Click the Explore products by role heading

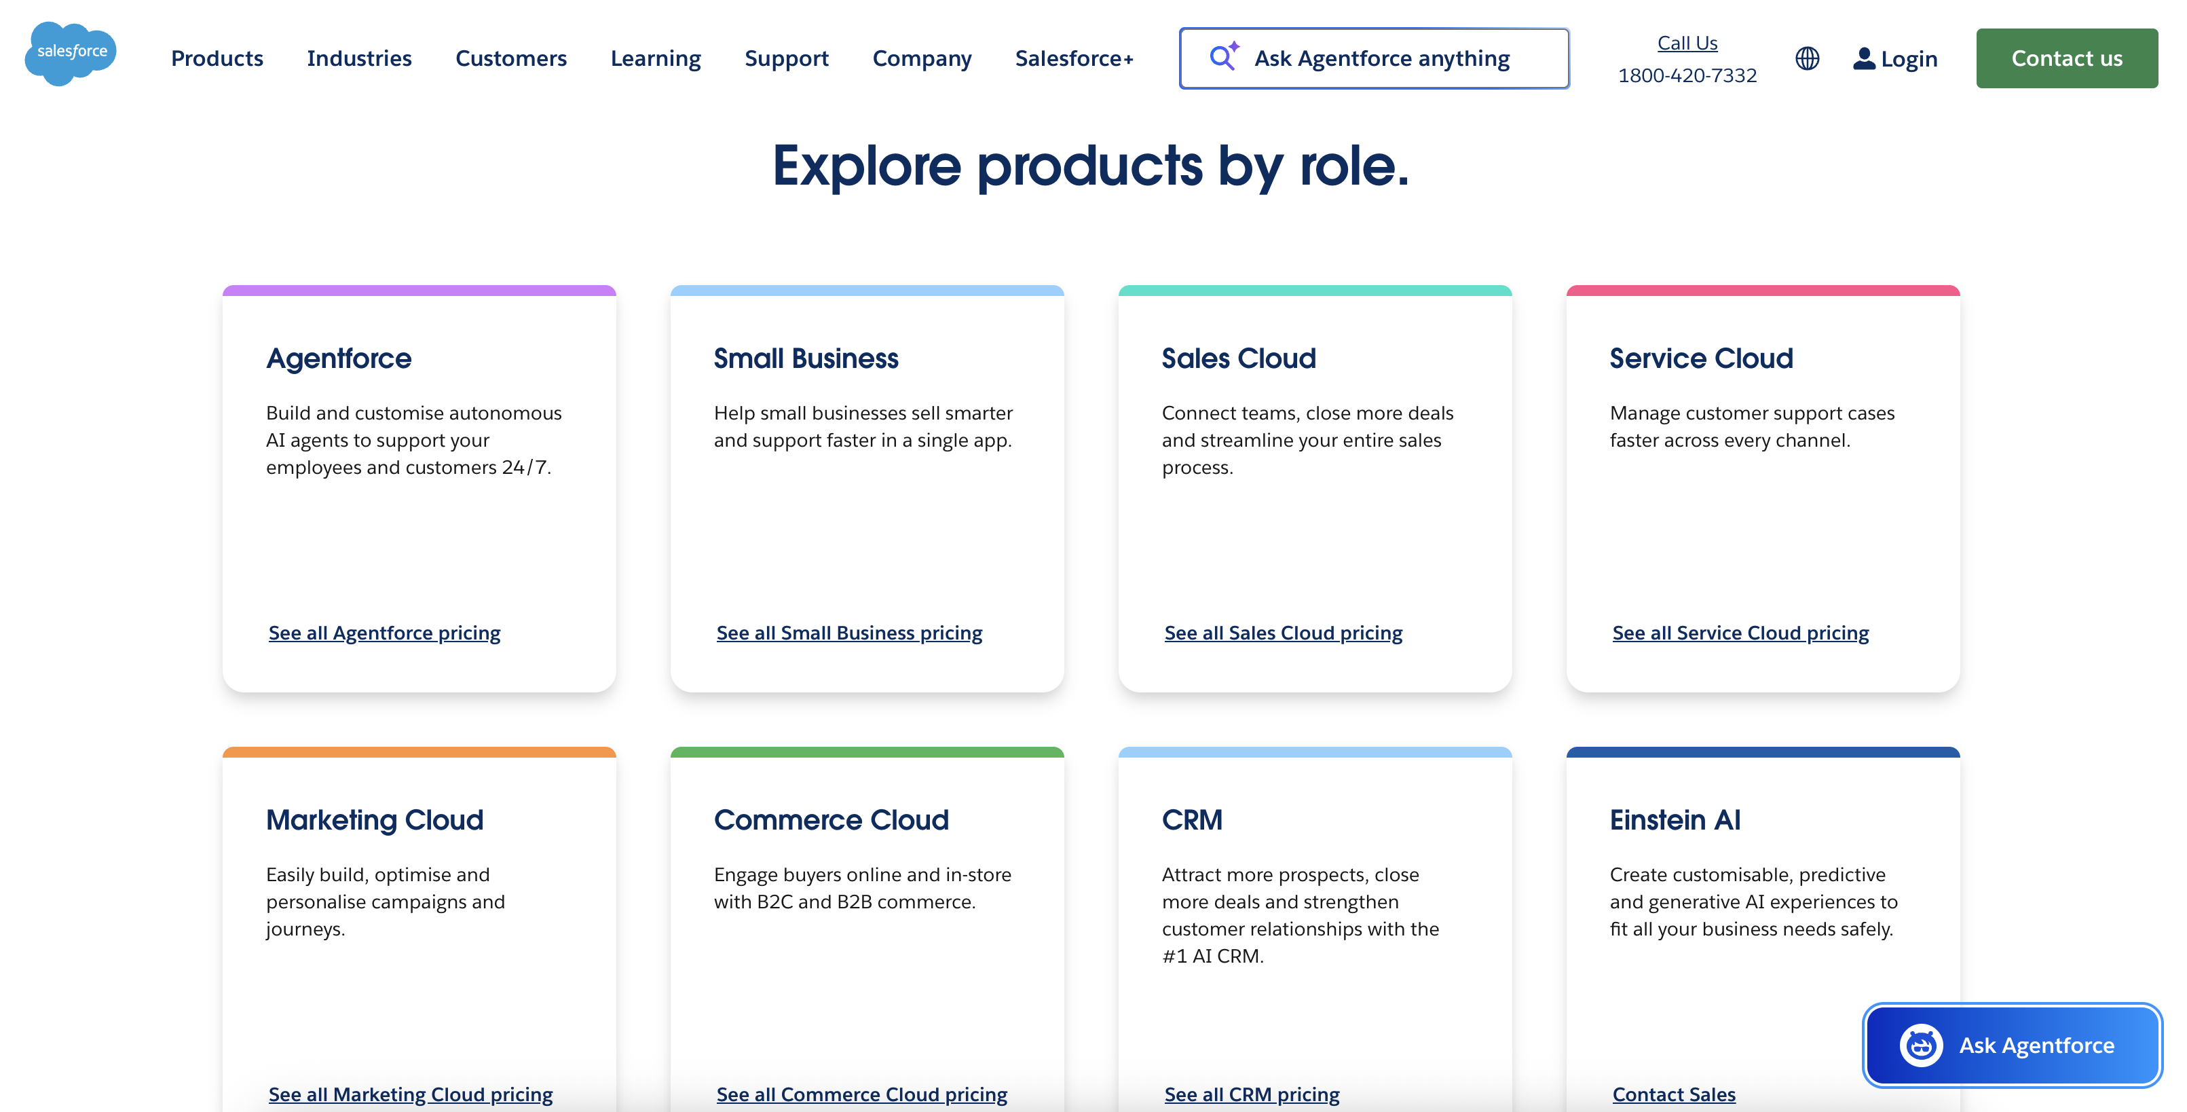pyautogui.click(x=1091, y=166)
